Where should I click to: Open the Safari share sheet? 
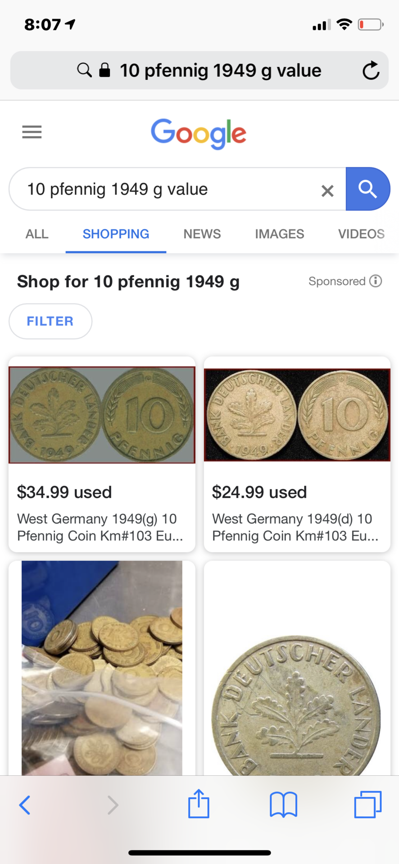point(199,804)
